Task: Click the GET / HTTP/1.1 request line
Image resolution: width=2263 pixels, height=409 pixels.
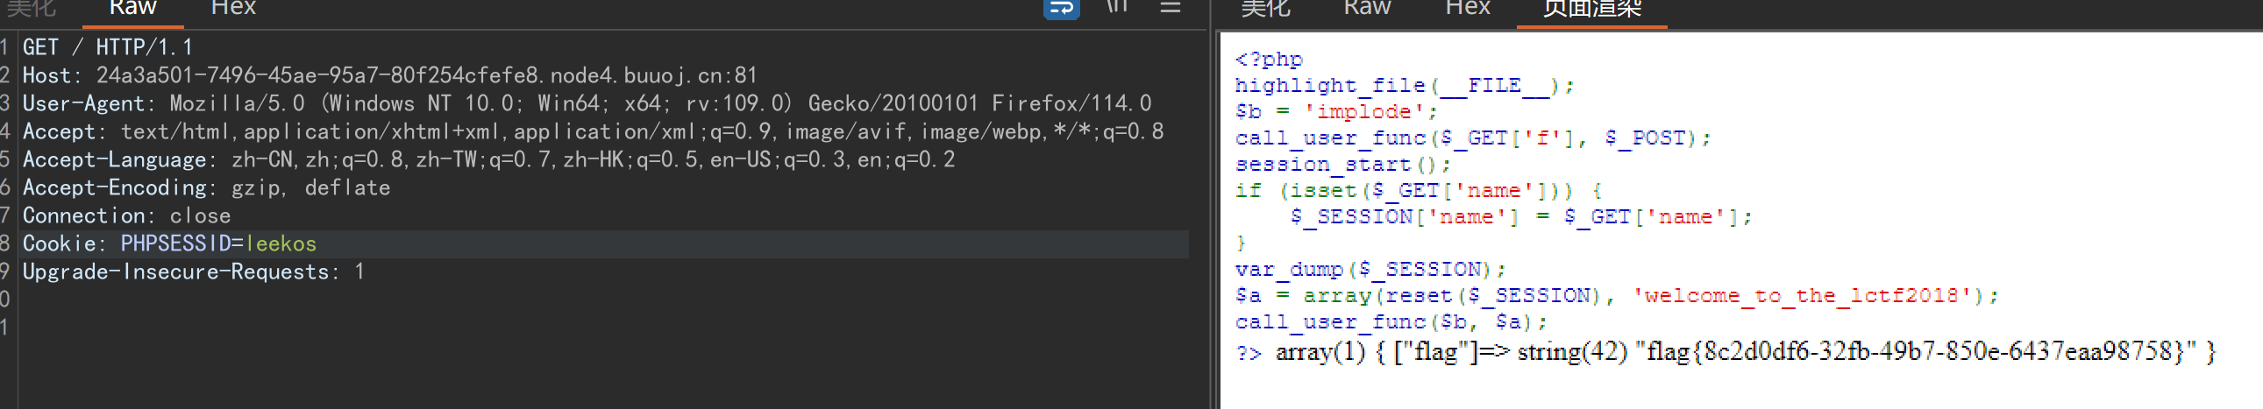Action: click(x=107, y=47)
